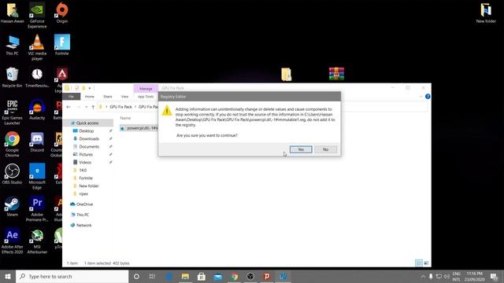
Task: Open Videos in Quick access
Action: [x=85, y=163]
